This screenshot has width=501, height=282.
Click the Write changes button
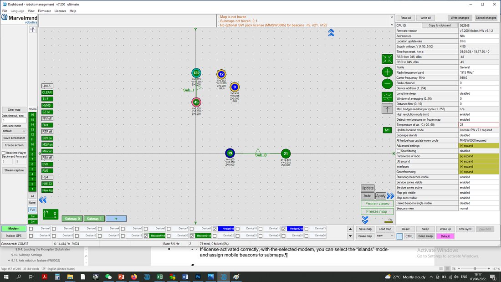pyautogui.click(x=460, y=18)
